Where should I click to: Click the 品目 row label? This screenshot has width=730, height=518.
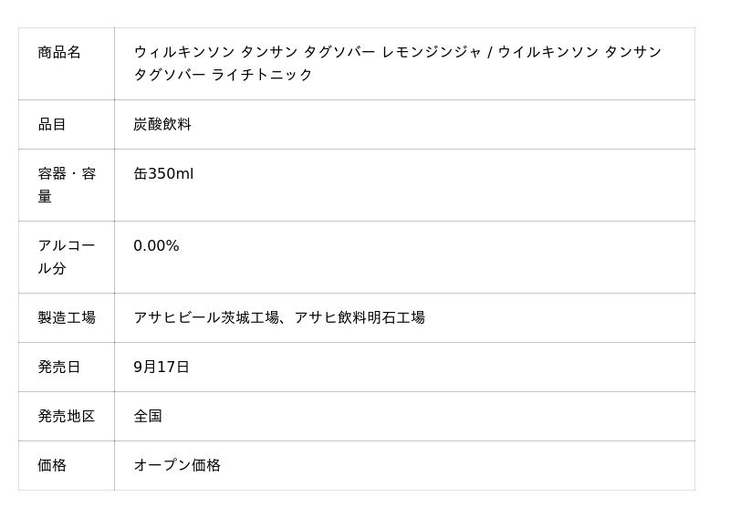(x=52, y=124)
